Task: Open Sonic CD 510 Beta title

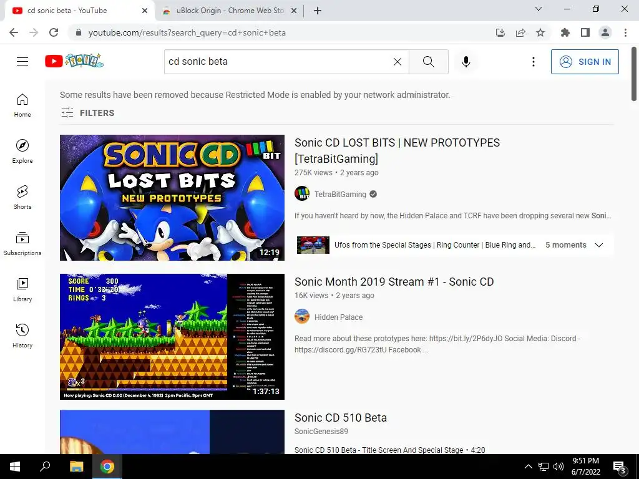Action: (341, 418)
